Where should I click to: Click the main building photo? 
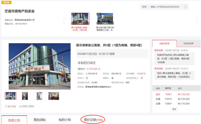(x=40, y=66)
